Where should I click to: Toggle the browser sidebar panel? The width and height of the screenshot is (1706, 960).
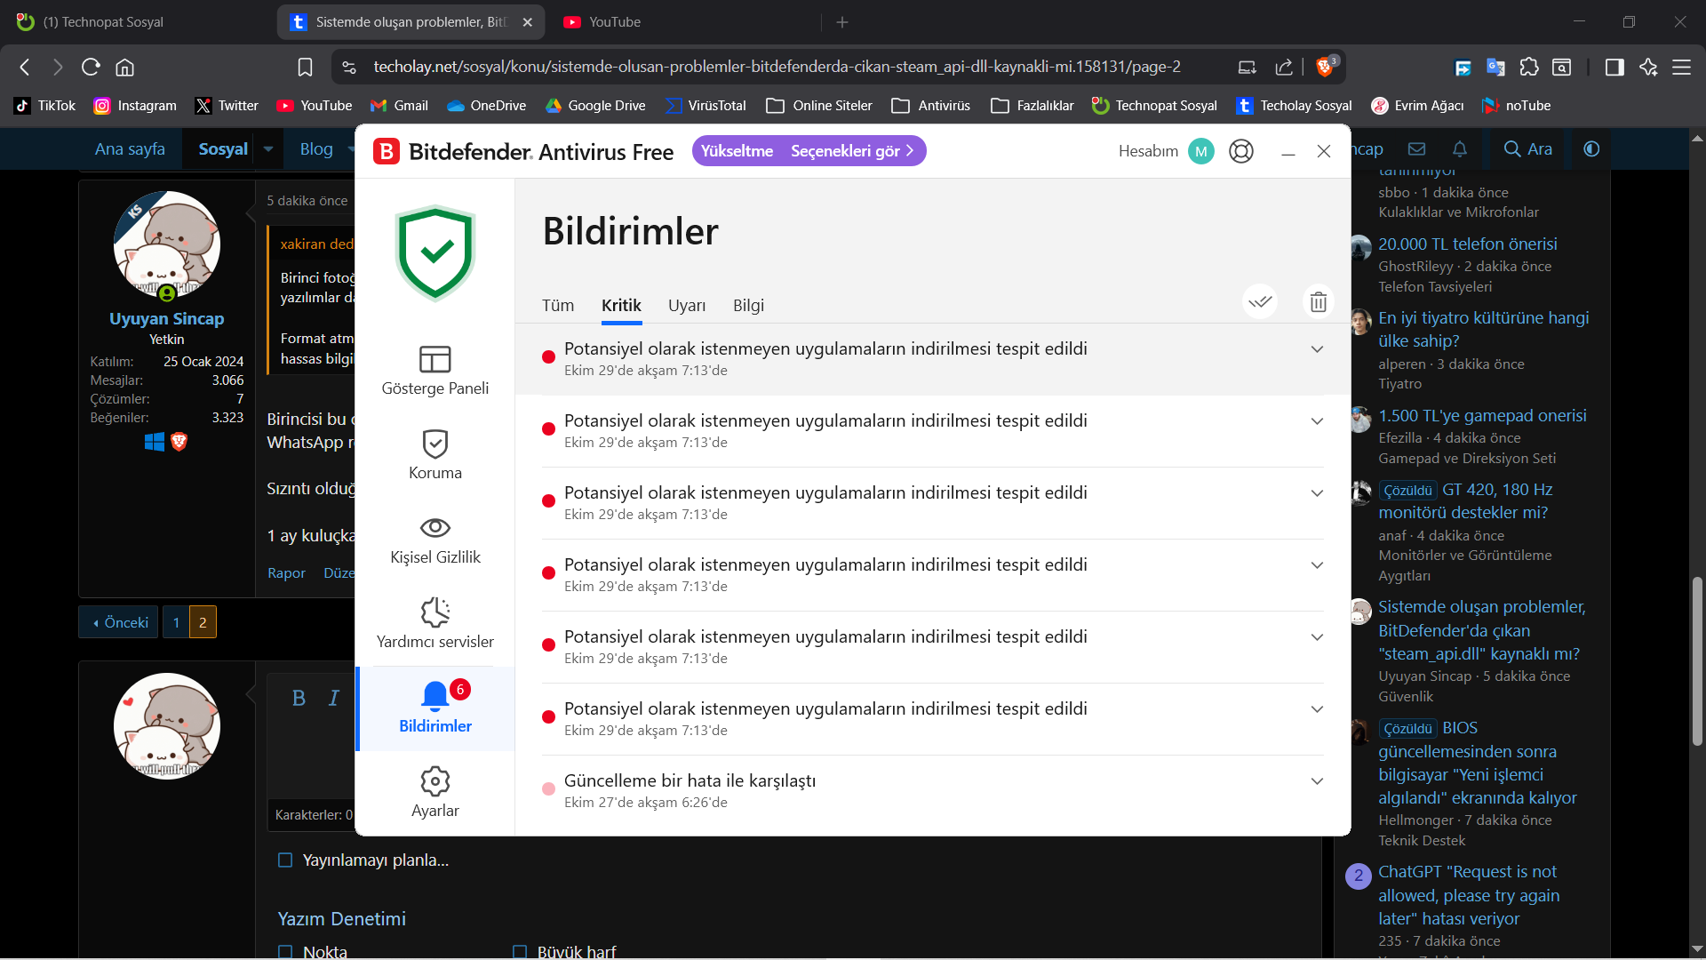1614,67
